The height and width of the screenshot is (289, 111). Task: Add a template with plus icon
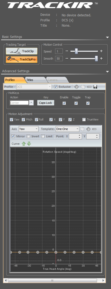88,129
